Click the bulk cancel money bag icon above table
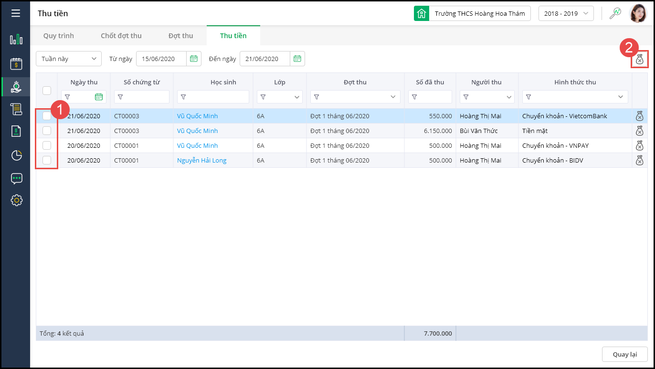The width and height of the screenshot is (655, 369). click(639, 60)
